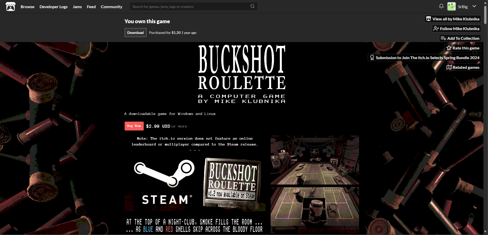
Task: Click the red Buy Now button
Action: [134, 126]
